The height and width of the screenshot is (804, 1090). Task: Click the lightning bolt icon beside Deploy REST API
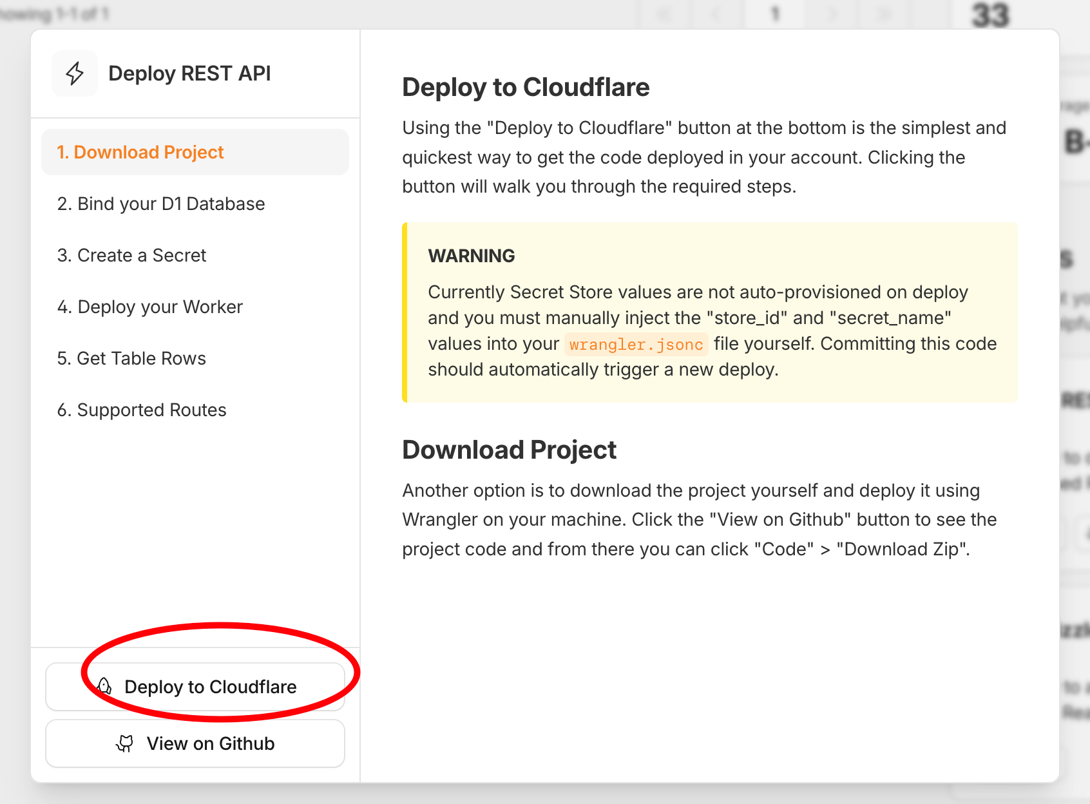coord(75,73)
